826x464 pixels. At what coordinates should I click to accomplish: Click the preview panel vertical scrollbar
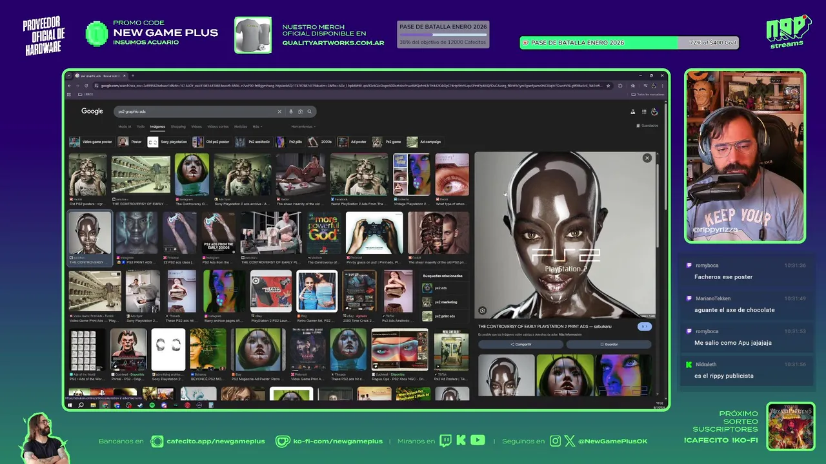click(658, 206)
